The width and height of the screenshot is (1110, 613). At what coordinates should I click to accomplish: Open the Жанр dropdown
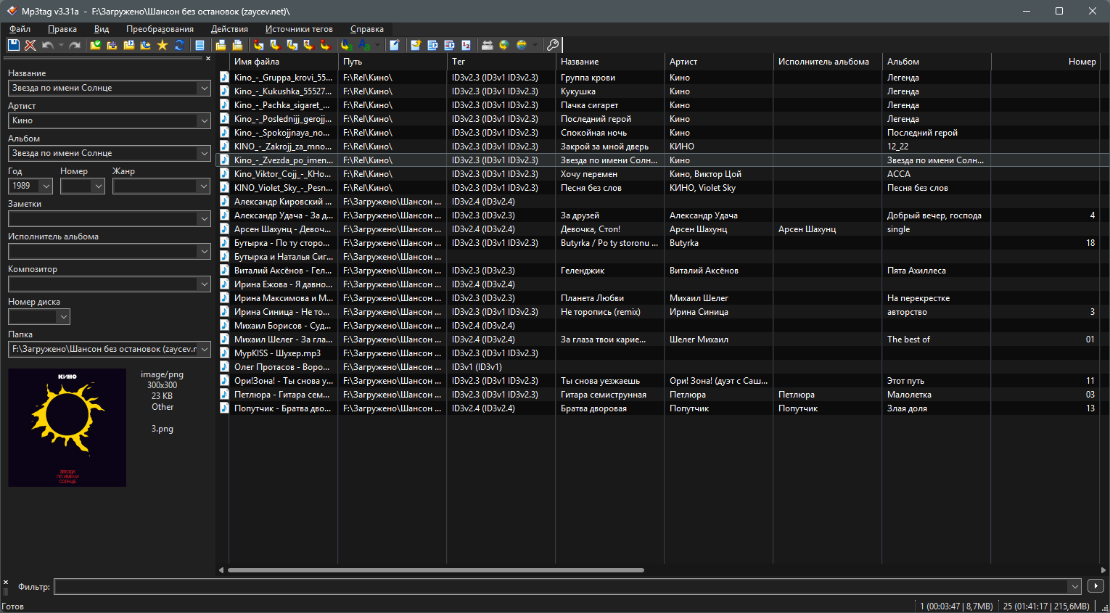click(203, 186)
